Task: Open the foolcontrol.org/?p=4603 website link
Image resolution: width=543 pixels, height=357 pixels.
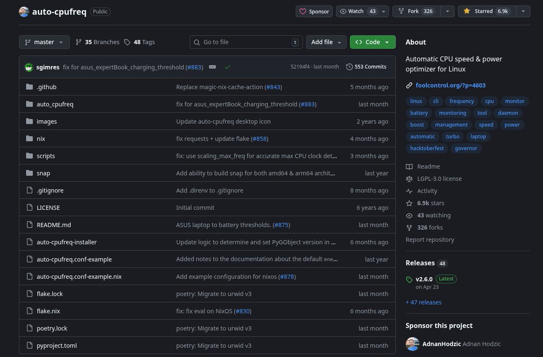Action: 451,85
